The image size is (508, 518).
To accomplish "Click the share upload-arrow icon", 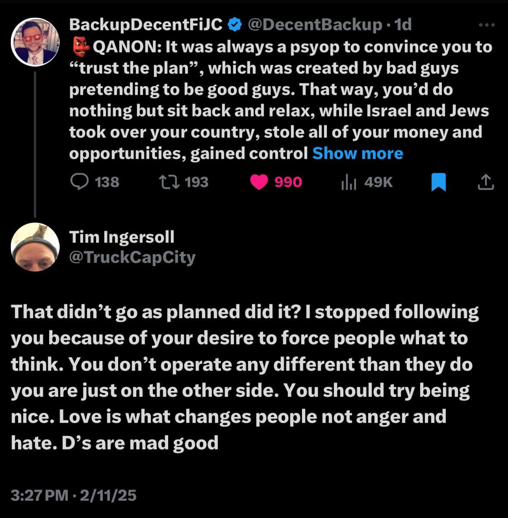I will coord(486,182).
